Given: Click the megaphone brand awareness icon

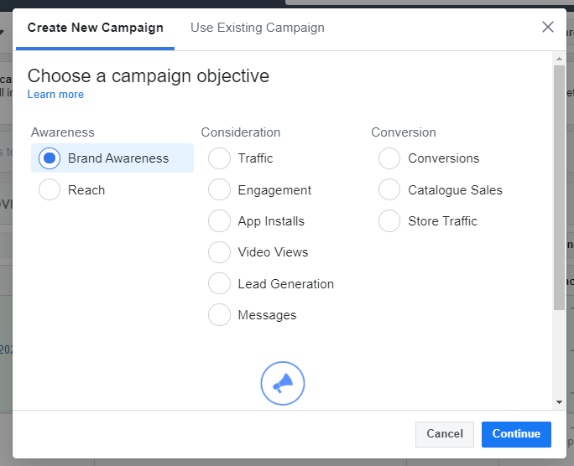Looking at the screenshot, I should click(x=283, y=383).
